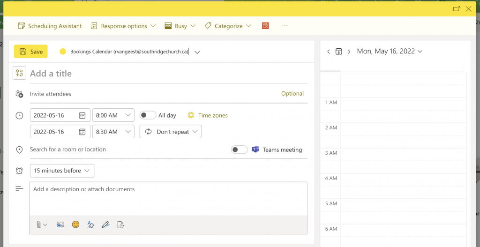This screenshot has width=480, height=247.
Task: Click the Save button
Action: point(31,52)
